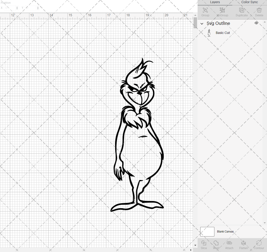Click the Position X stepper arrows
The image size is (267, 252).
click(x=17, y=8)
